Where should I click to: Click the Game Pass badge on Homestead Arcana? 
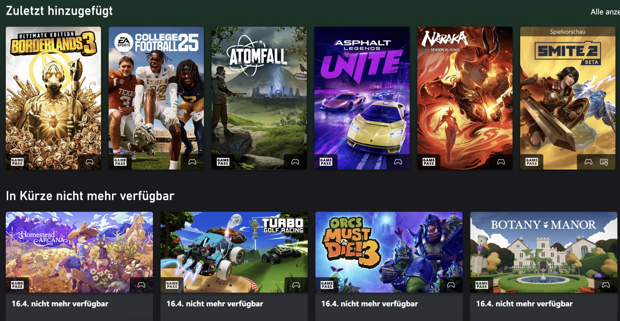17,285
